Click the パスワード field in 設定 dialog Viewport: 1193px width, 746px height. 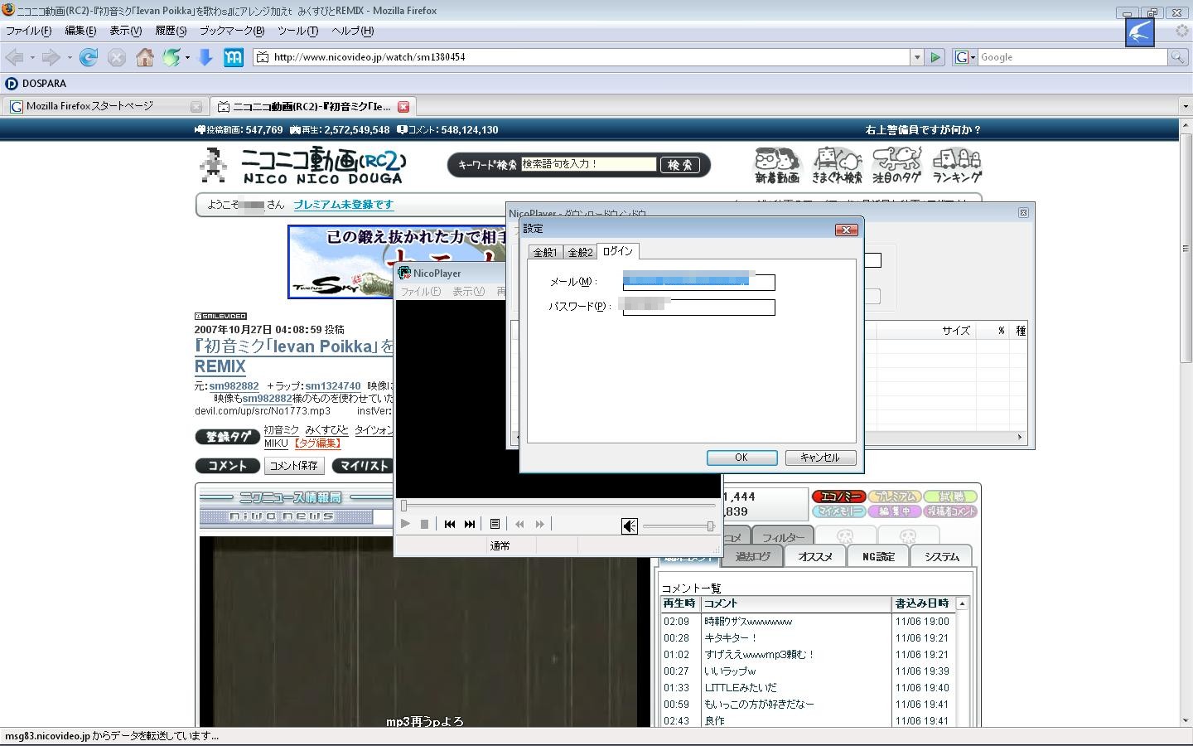(x=699, y=308)
